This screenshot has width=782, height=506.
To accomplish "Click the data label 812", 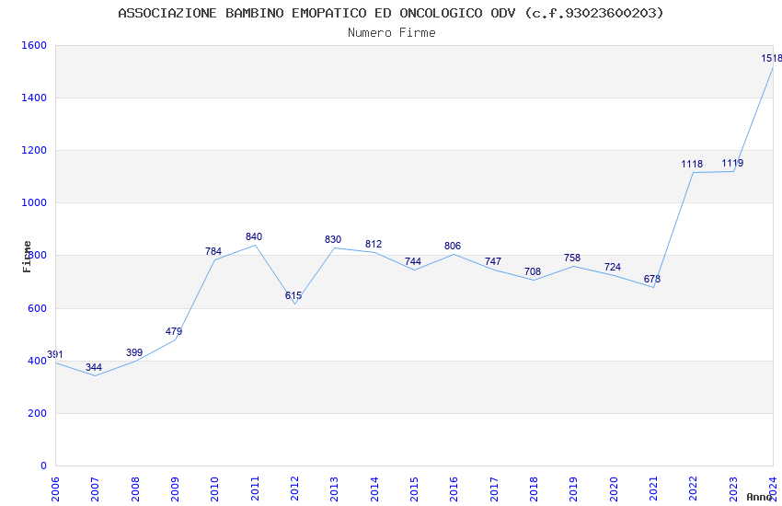I will point(373,244).
